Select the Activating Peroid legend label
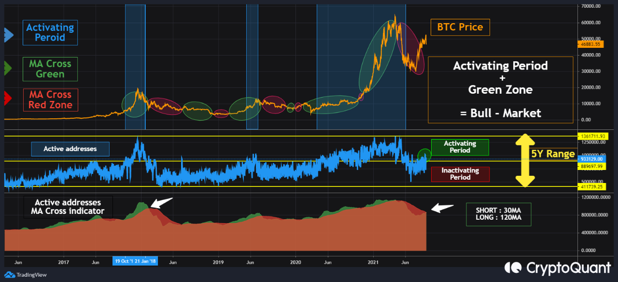Image resolution: width=618 pixels, height=282 pixels. 50,33
